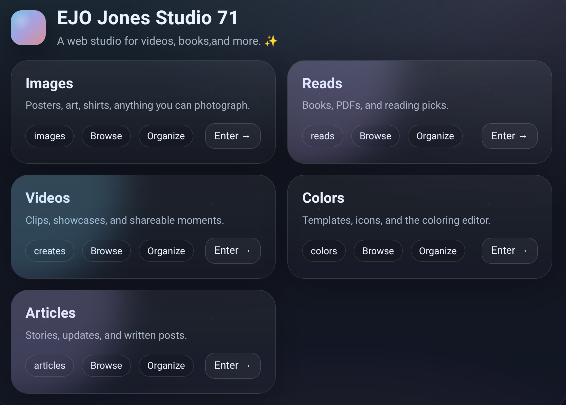
Task: Enter the Images section
Action: (233, 136)
